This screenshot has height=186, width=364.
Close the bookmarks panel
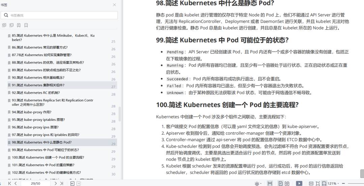(115, 5)
